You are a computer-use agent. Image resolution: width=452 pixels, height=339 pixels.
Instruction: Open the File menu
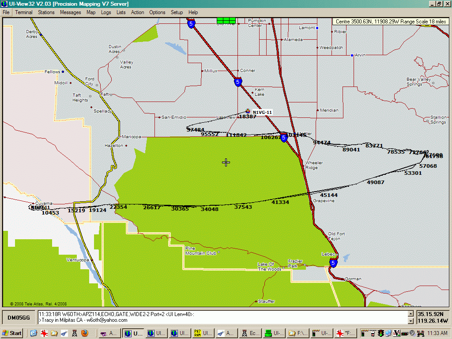point(6,12)
